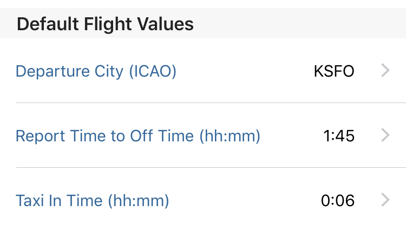Open the Departure City (ICAO) setting
The height and width of the screenshot is (232, 406).
(203, 71)
